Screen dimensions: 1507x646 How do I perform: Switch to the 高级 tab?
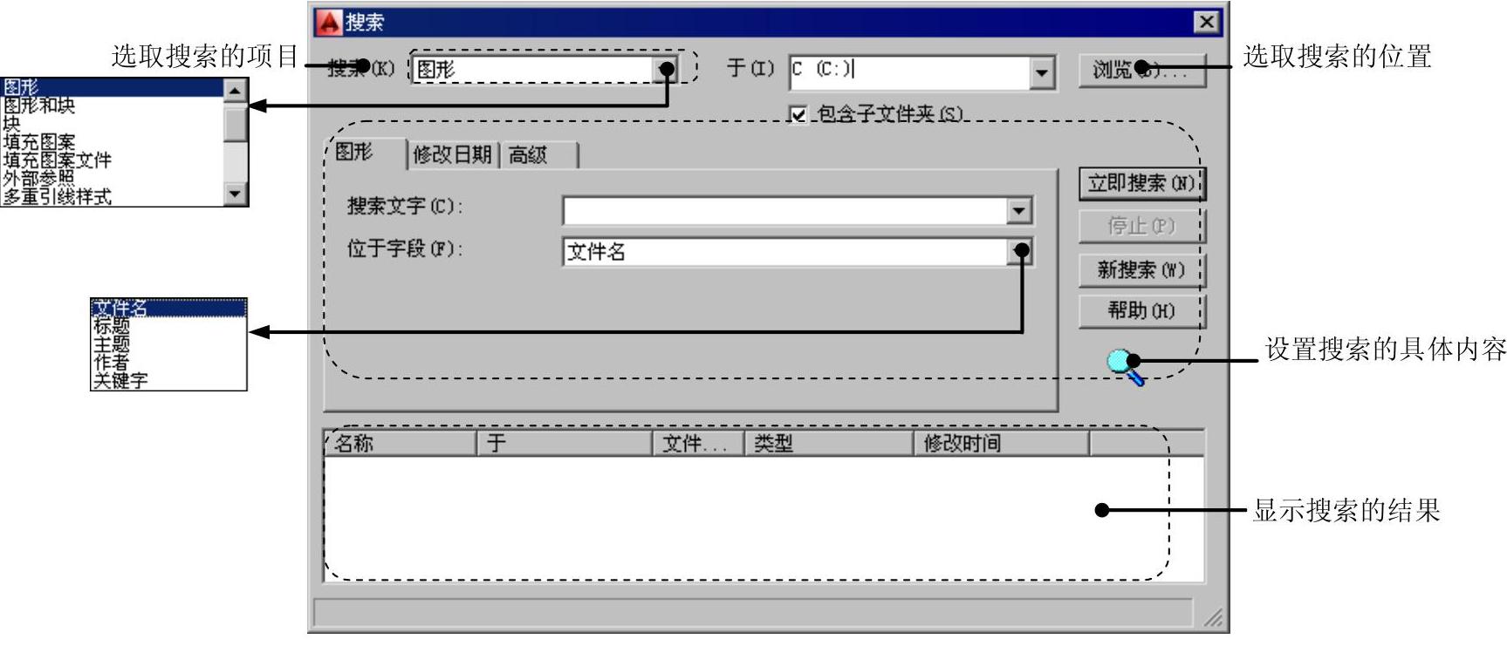coord(538,155)
